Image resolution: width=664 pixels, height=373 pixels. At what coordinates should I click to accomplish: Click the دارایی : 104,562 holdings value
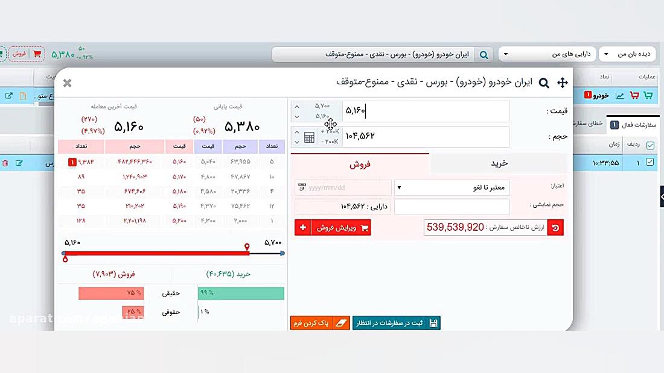click(364, 206)
